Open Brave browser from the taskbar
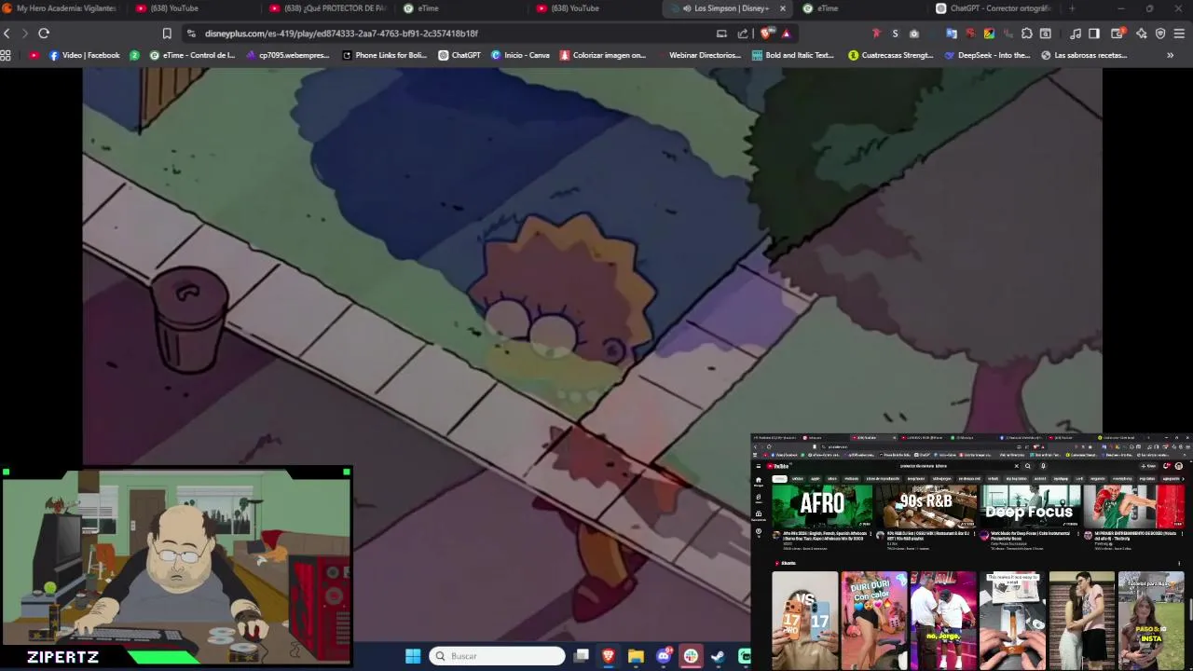 (x=609, y=656)
